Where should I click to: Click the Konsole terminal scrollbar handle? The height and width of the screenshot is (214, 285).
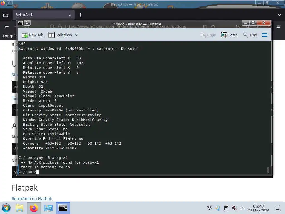(x=268, y=170)
